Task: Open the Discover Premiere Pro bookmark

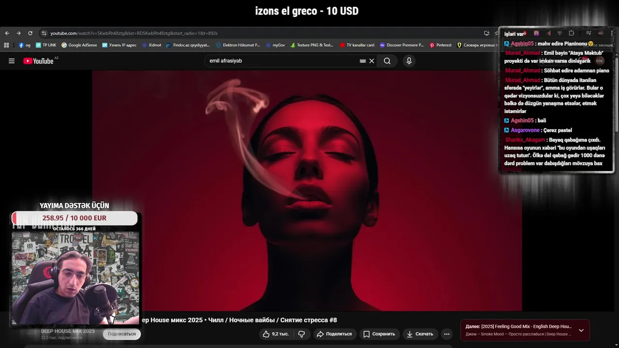Action: 402,45
